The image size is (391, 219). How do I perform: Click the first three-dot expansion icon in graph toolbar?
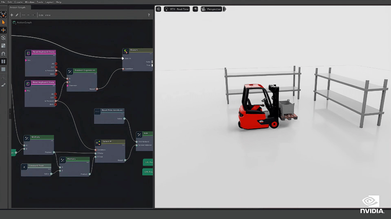pyautogui.click(x=24, y=15)
